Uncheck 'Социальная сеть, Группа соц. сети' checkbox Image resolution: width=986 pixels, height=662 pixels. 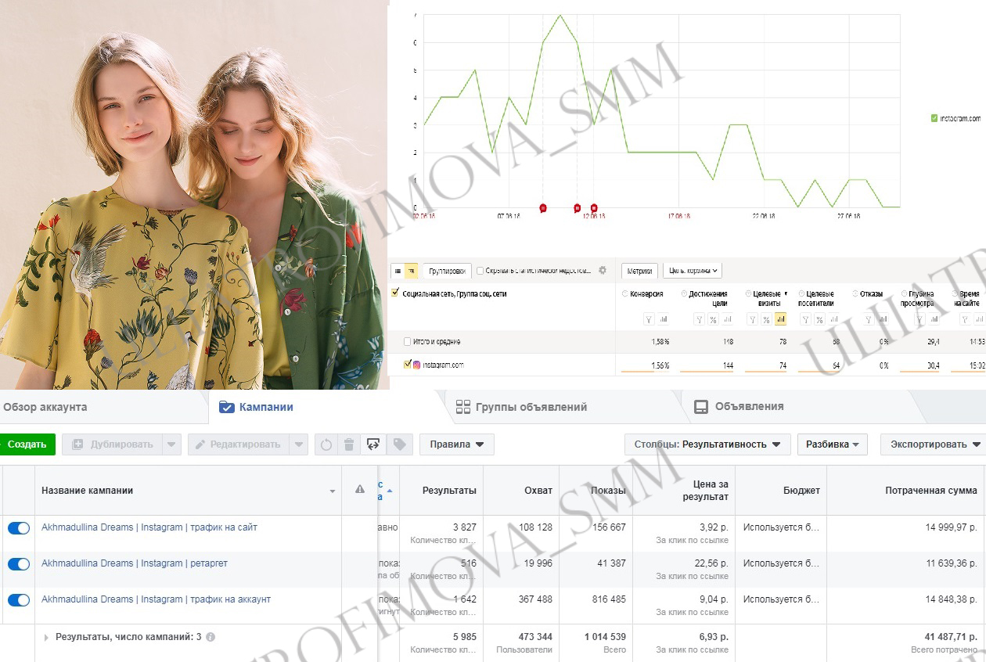(395, 293)
